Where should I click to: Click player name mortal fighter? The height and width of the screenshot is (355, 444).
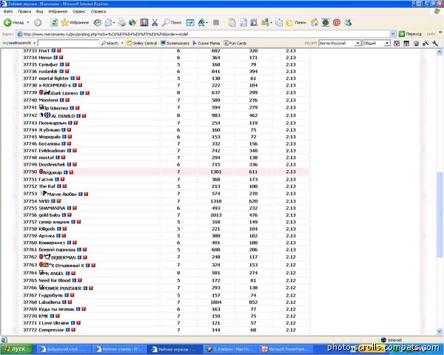(x=53, y=78)
